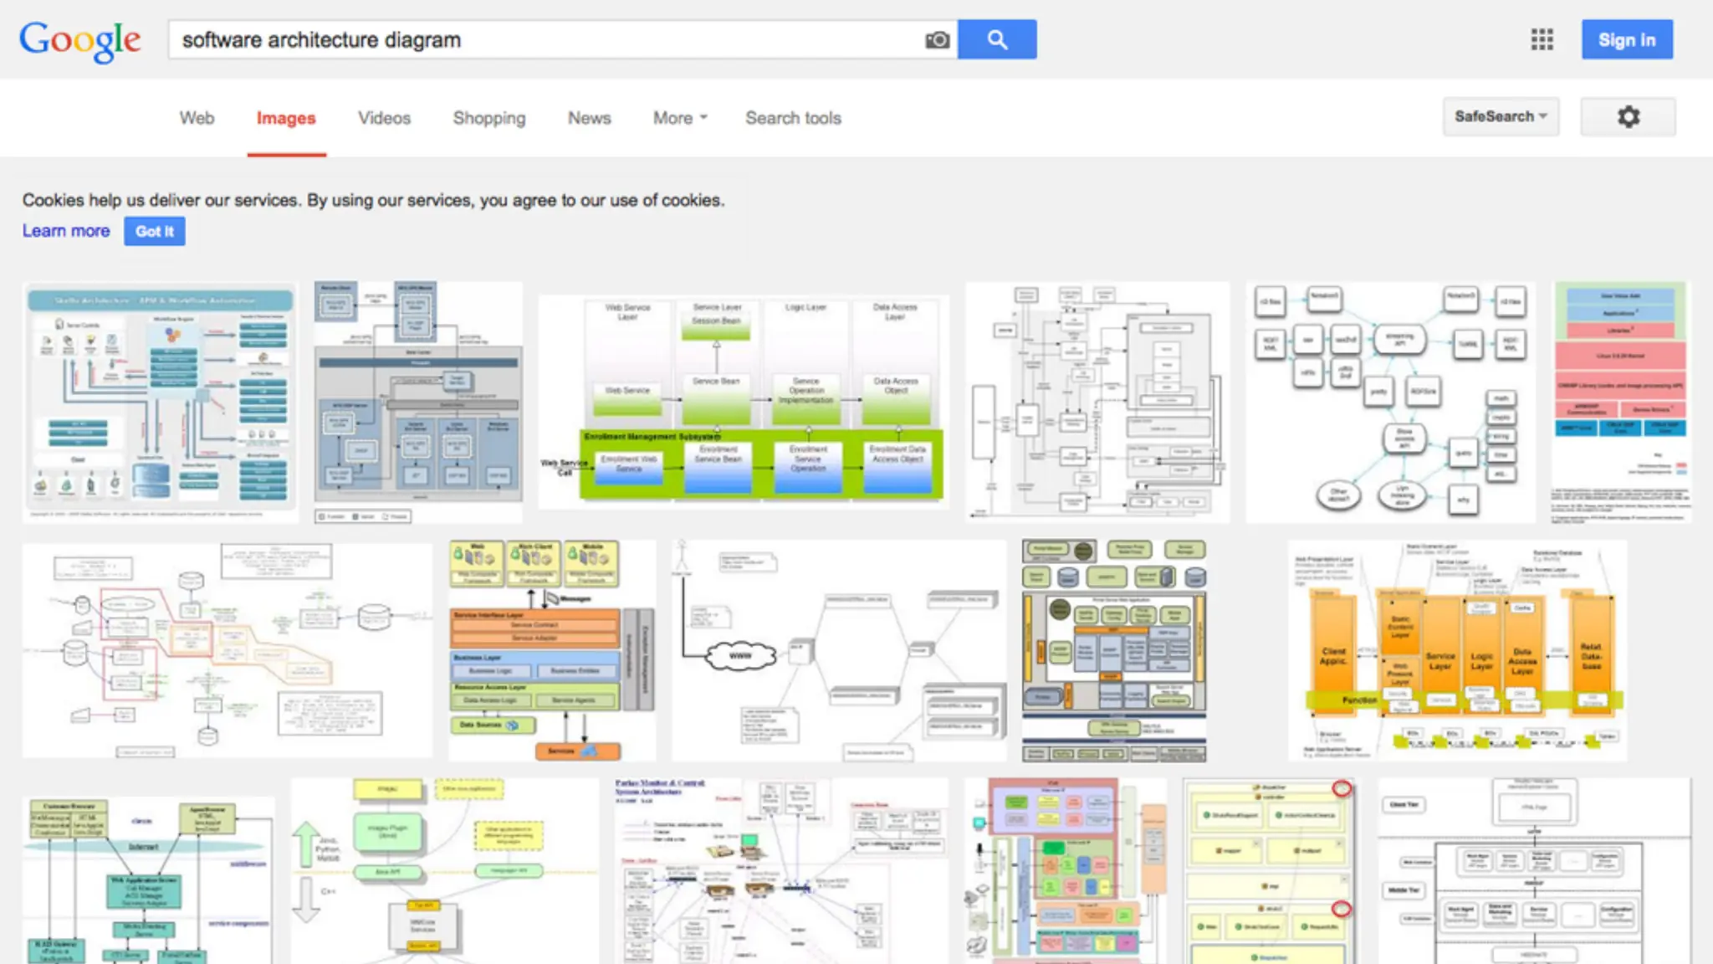Click the Google logo

point(80,39)
